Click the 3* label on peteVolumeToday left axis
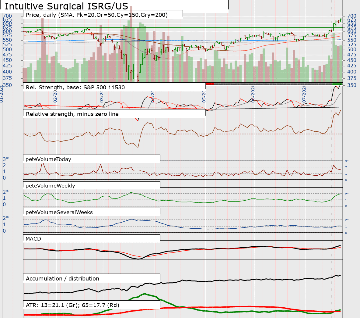This screenshot has width=360, height=318. coord(6,159)
